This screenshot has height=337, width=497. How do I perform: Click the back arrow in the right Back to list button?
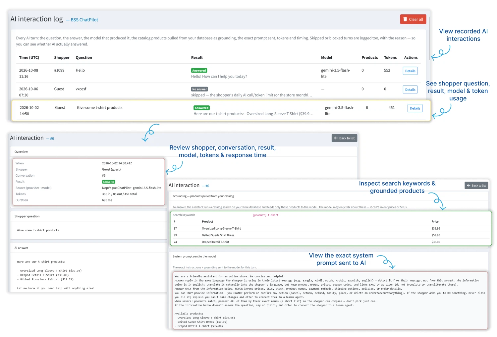[469, 186]
